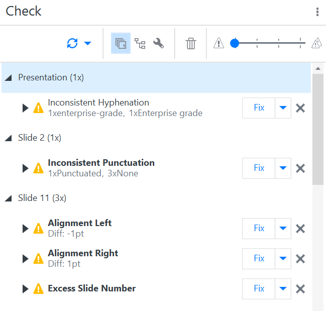Collapse the Presentation (1x) group

click(8, 78)
